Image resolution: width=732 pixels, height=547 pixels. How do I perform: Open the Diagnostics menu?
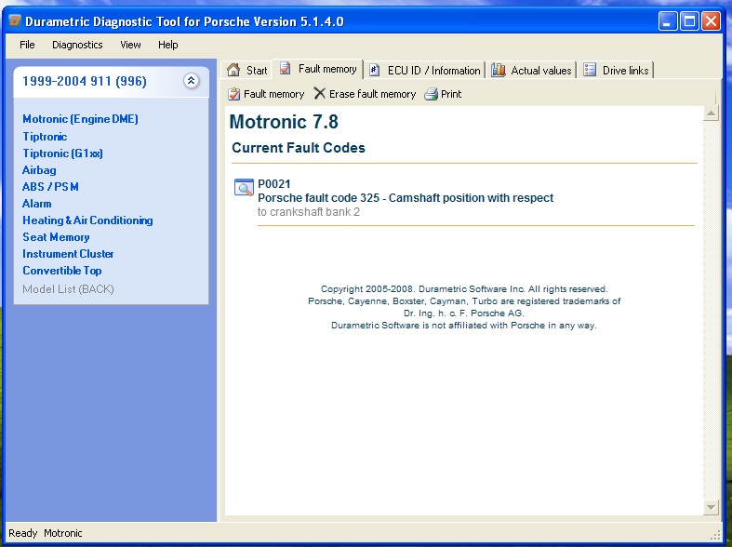[x=77, y=45]
